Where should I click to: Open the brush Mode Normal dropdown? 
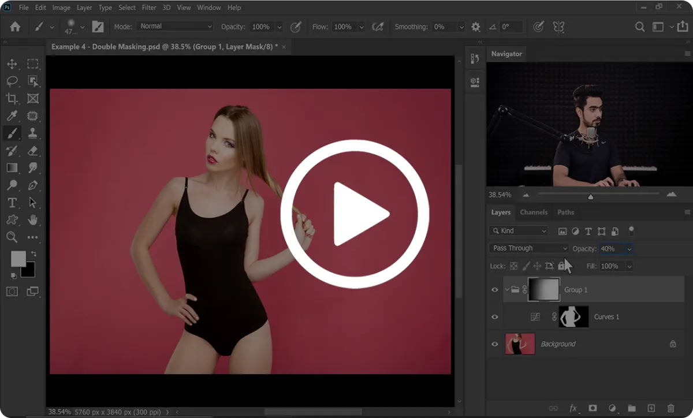175,27
